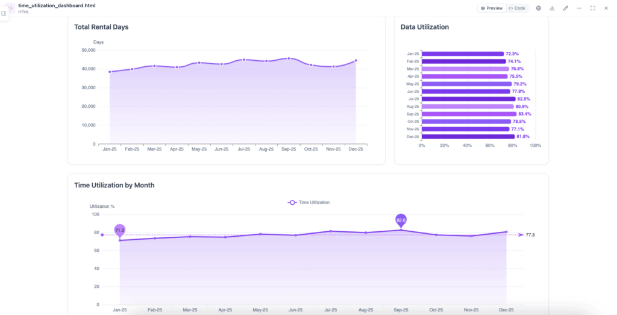Click the pencil edit icon

pos(565,8)
